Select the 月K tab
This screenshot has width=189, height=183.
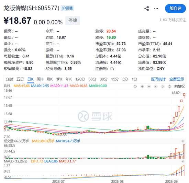click(49, 79)
